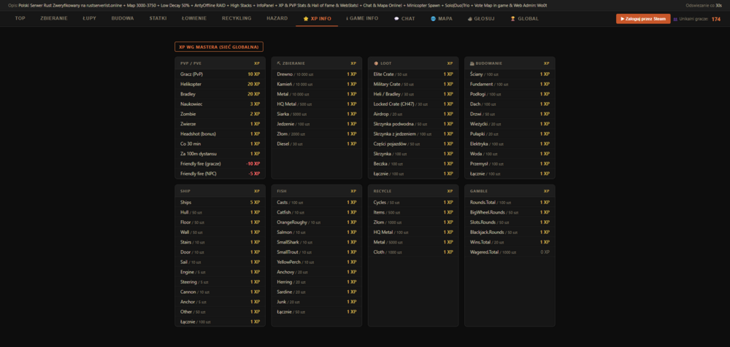Select the Gracz (PvP) row
The height and width of the screenshot is (347, 730).
(220, 74)
